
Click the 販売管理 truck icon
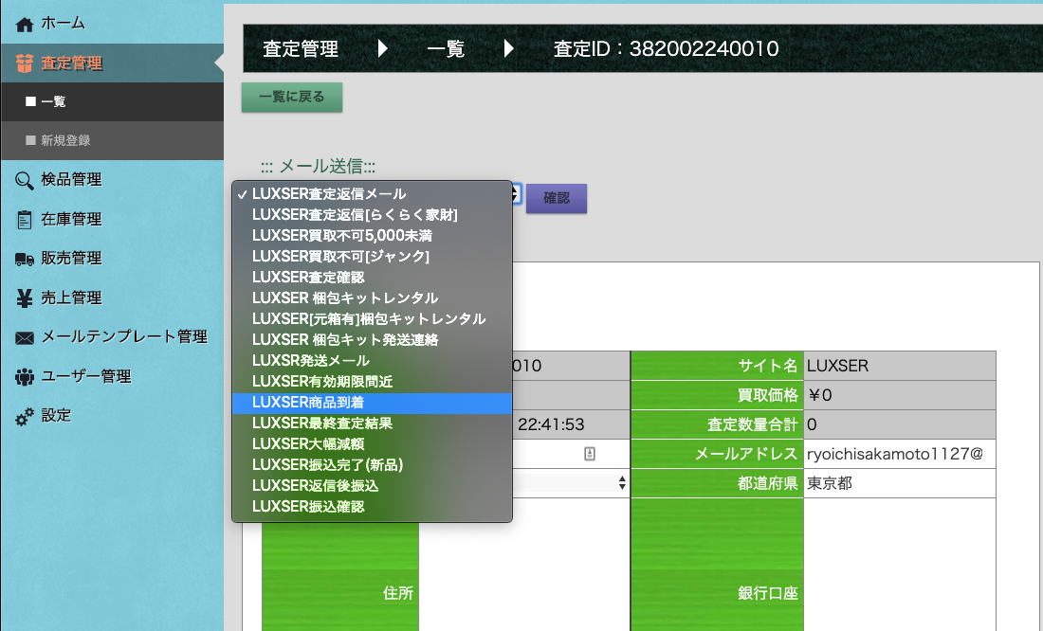click(26, 258)
